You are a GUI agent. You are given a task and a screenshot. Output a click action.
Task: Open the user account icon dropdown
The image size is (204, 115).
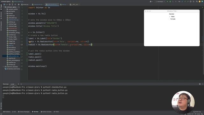coord(151,2)
